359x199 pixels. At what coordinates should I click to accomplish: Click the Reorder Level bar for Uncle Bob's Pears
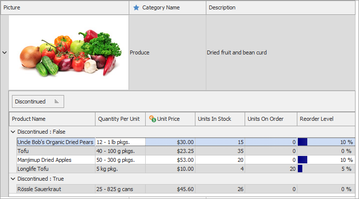(x=302, y=142)
